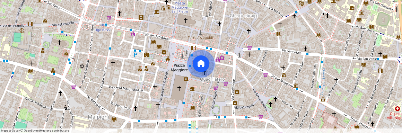The image size is (402, 133).
Task: Click the tower icon on Via Albiroli
Action: pos(207,14)
